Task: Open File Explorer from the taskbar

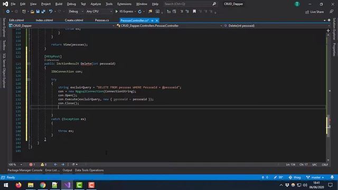Action: (31, 185)
